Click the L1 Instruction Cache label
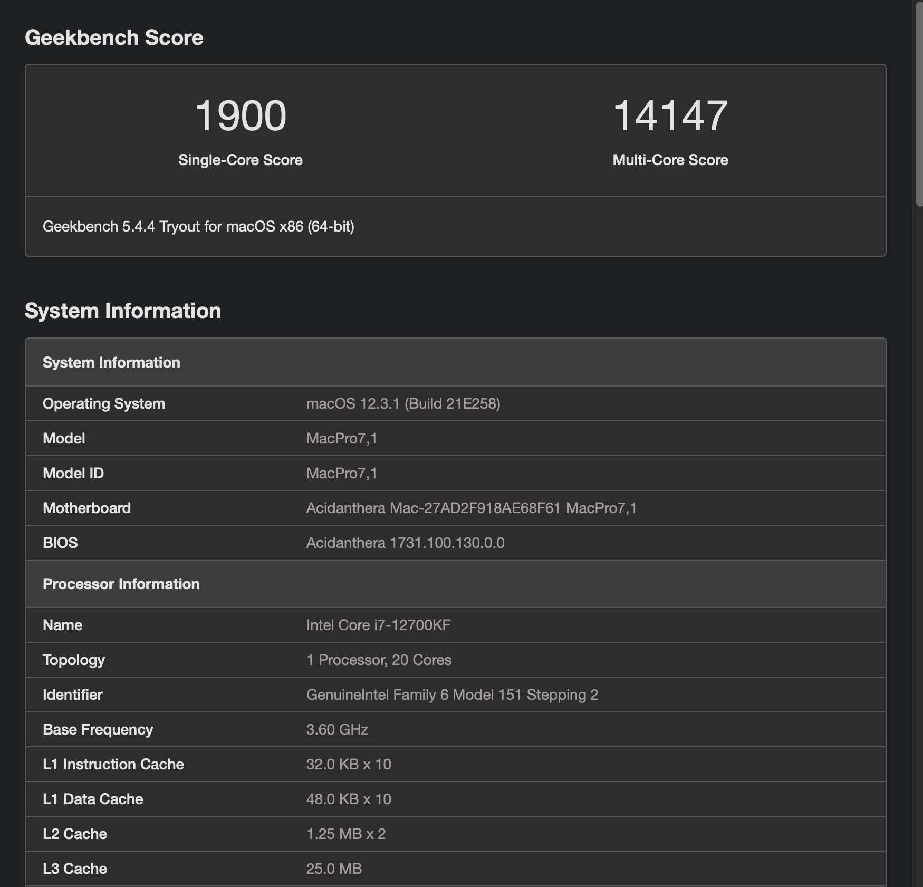The height and width of the screenshot is (887, 923). pyautogui.click(x=113, y=764)
